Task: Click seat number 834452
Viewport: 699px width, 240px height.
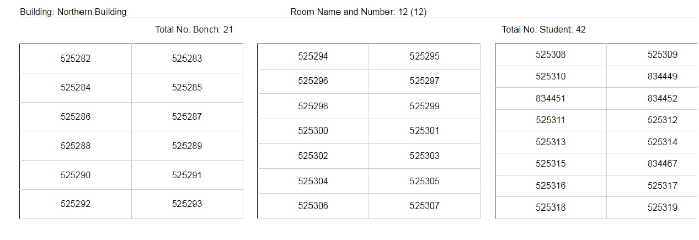Action: click(662, 99)
